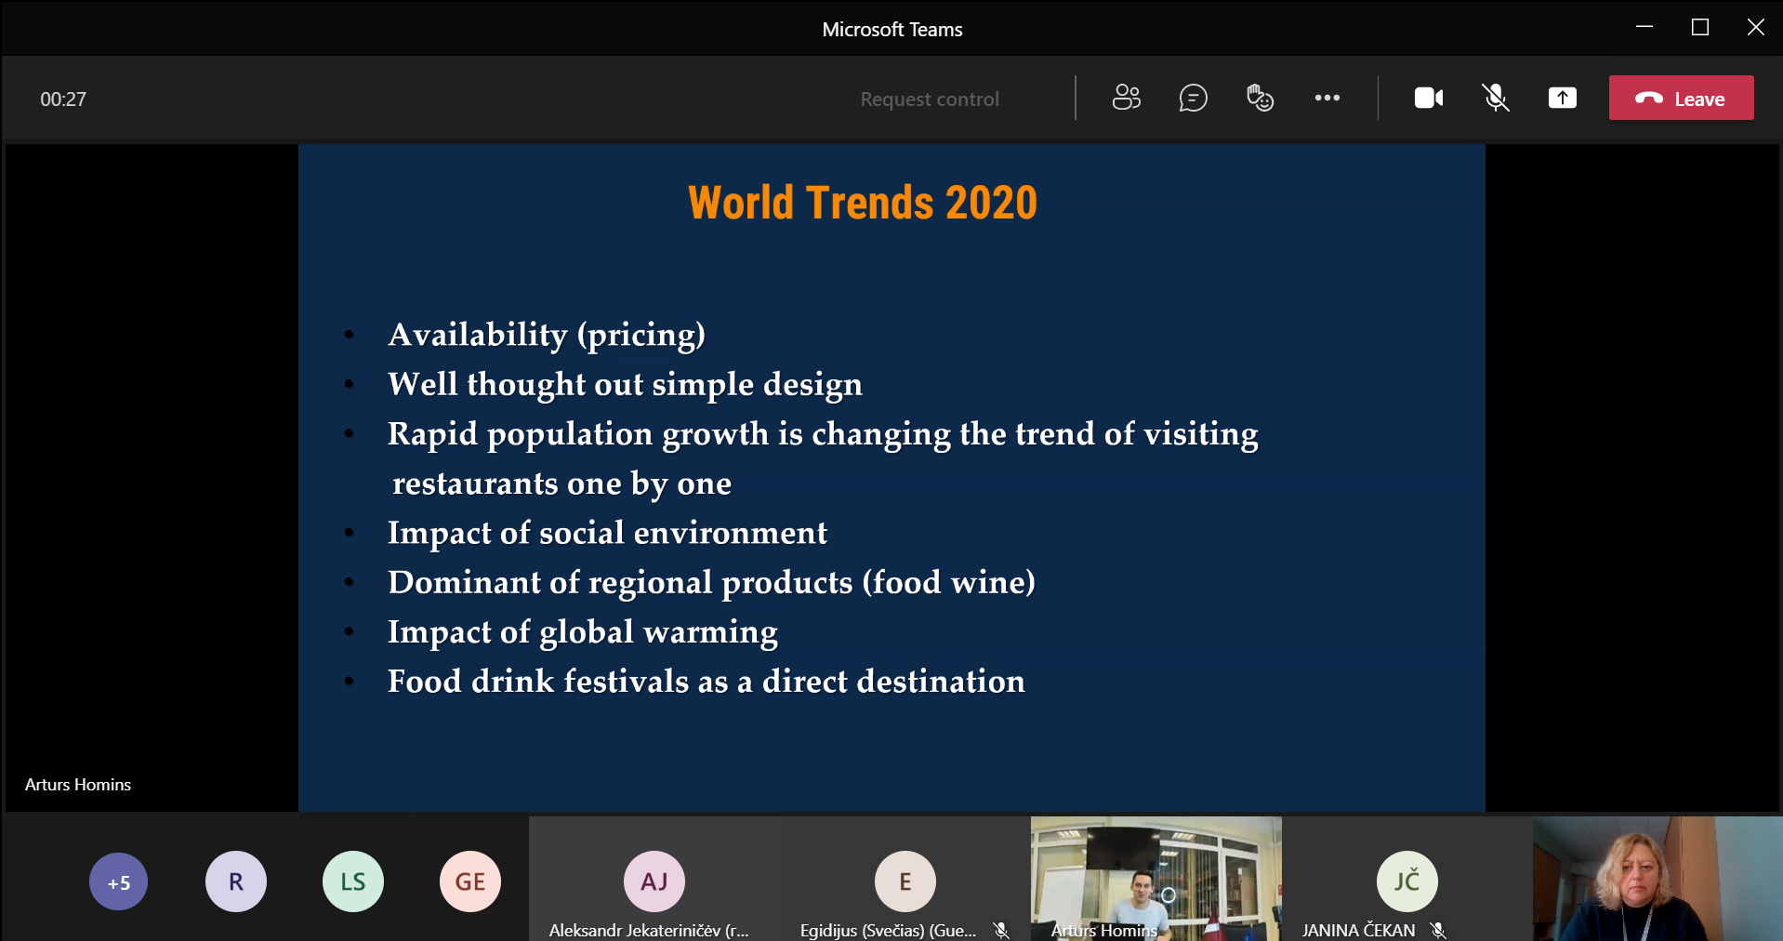Select Arturs Homins video tile

[x=1156, y=879]
